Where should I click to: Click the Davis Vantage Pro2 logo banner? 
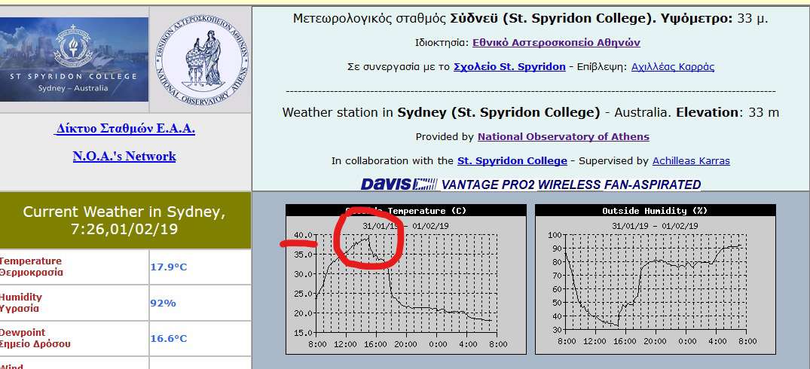[530, 184]
